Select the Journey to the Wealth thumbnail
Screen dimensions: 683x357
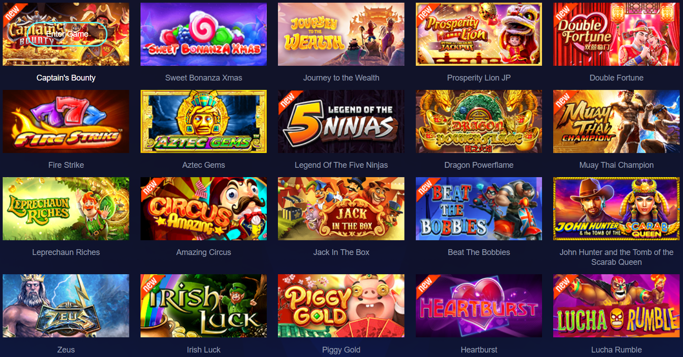coord(341,34)
